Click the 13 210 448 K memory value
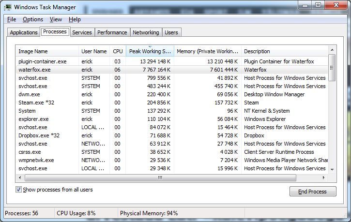Viewport: 351px width, 222px height. click(223, 61)
